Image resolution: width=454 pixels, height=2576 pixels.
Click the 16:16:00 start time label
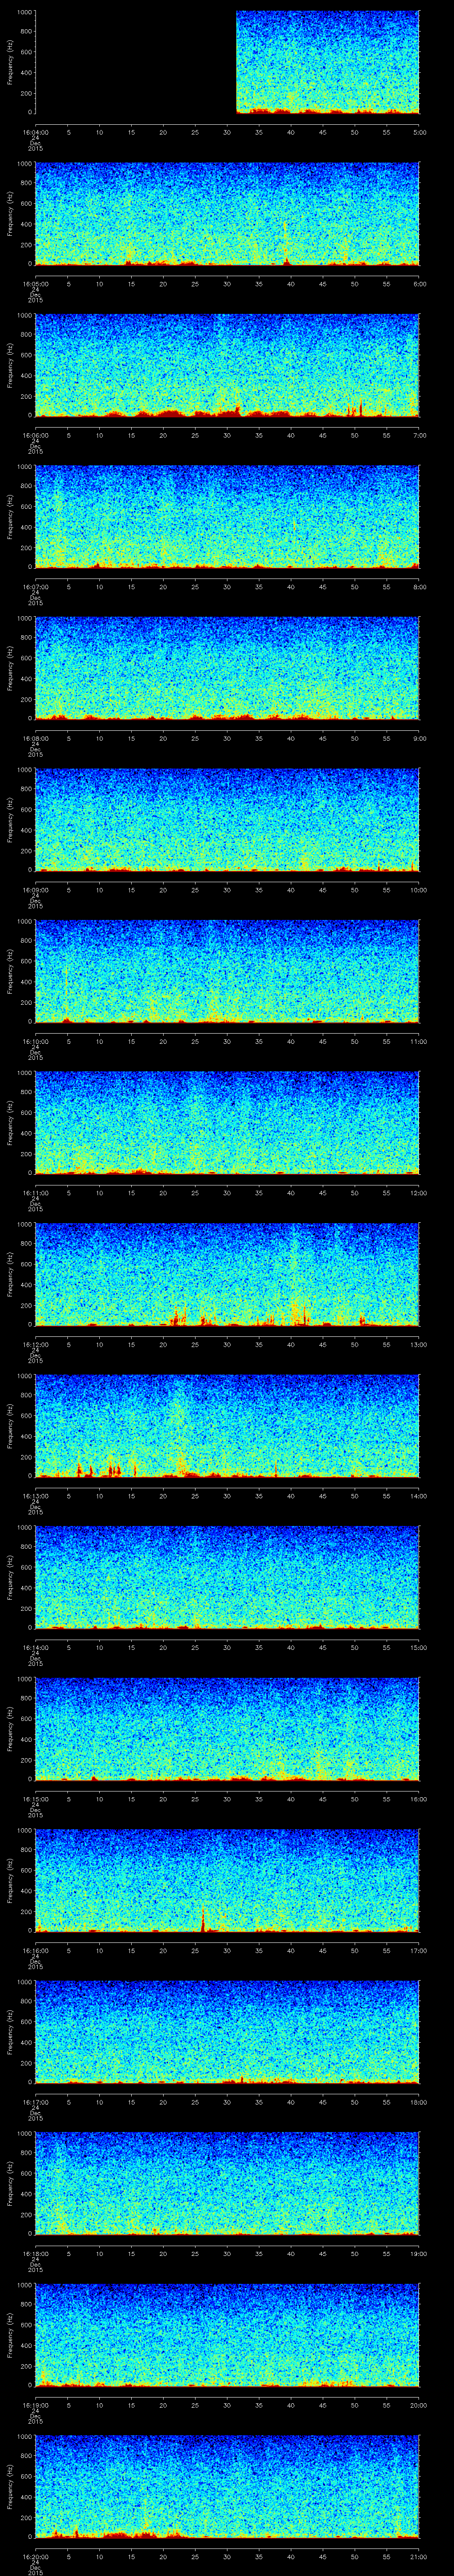[35, 1950]
